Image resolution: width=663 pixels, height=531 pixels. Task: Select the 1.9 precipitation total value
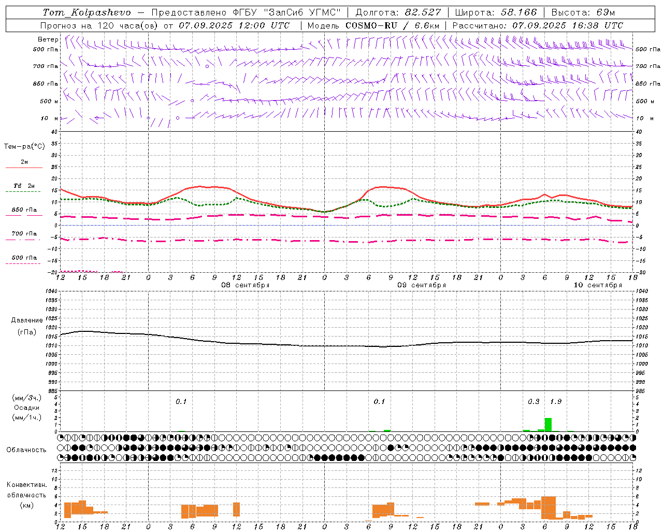click(x=556, y=401)
